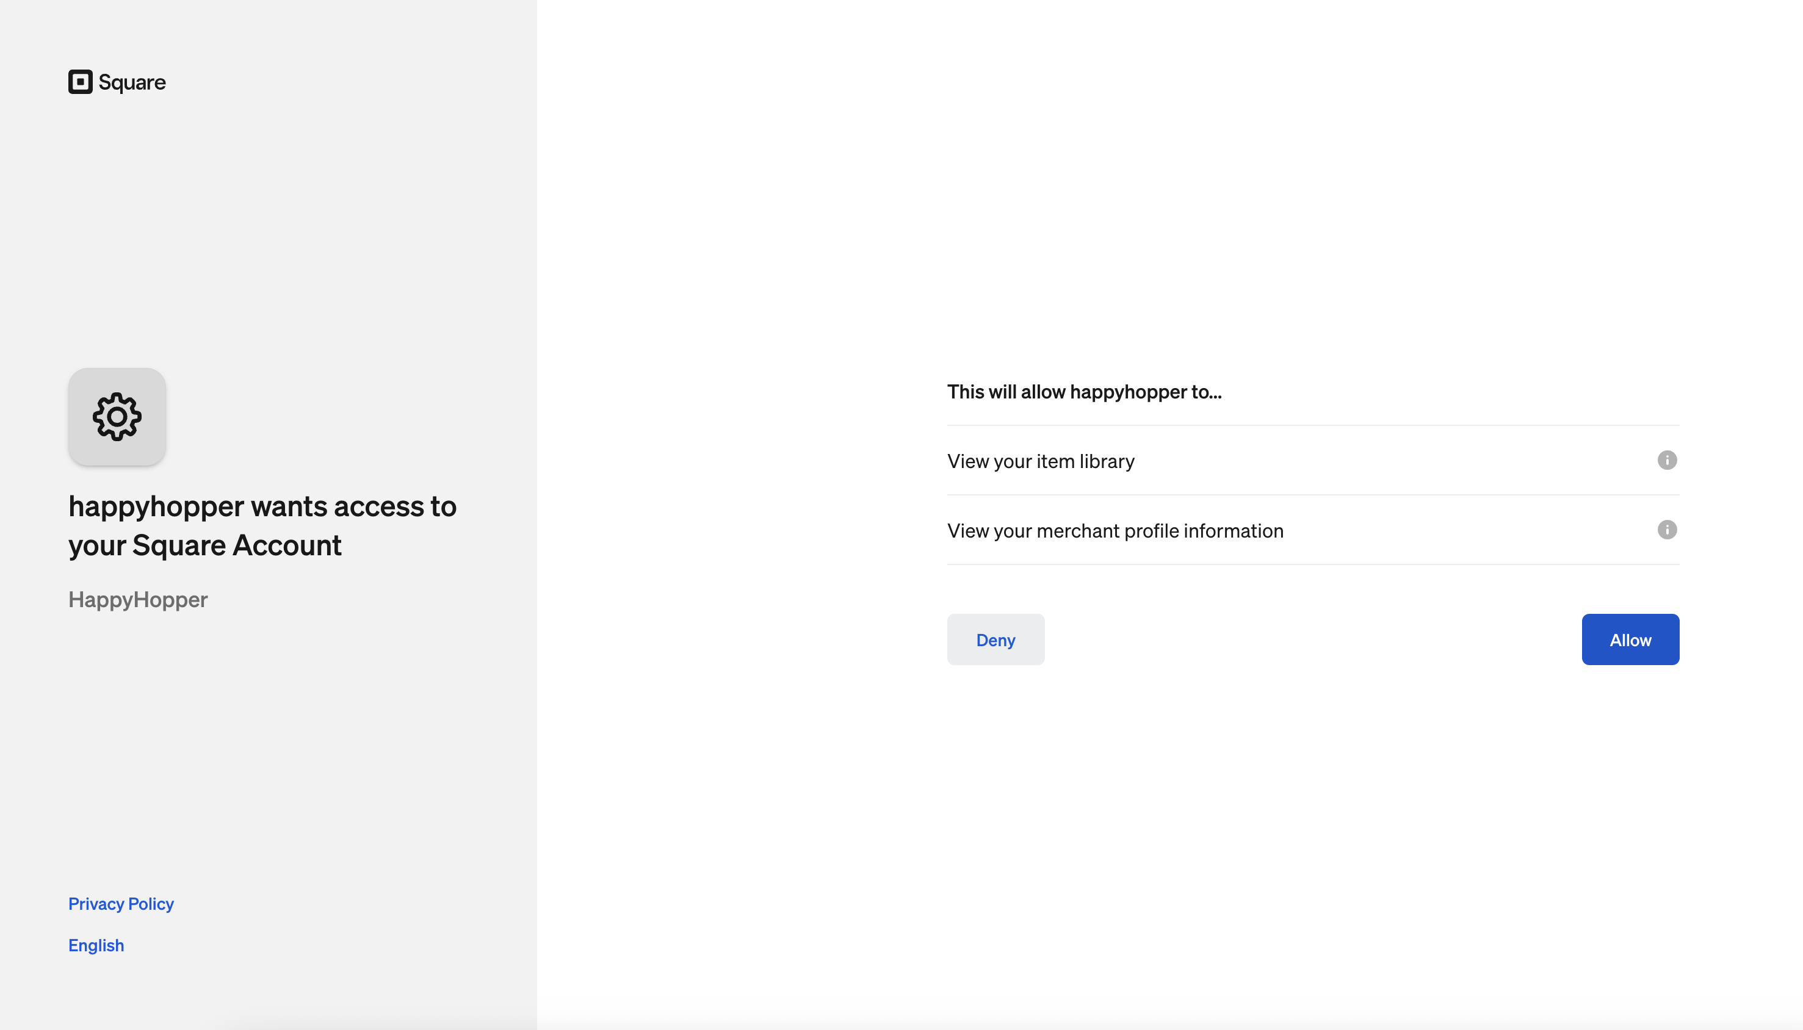
Task: Open info icon for item library permission
Action: pyautogui.click(x=1667, y=461)
